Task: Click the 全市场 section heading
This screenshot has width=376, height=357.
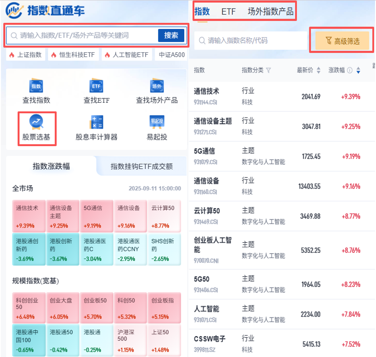Action: 23,188
